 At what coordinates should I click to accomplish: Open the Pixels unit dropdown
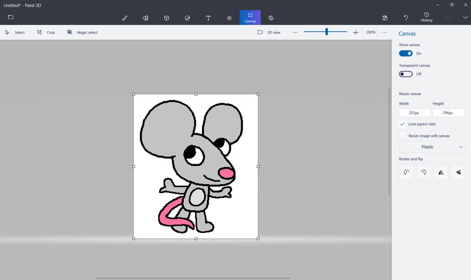click(432, 147)
